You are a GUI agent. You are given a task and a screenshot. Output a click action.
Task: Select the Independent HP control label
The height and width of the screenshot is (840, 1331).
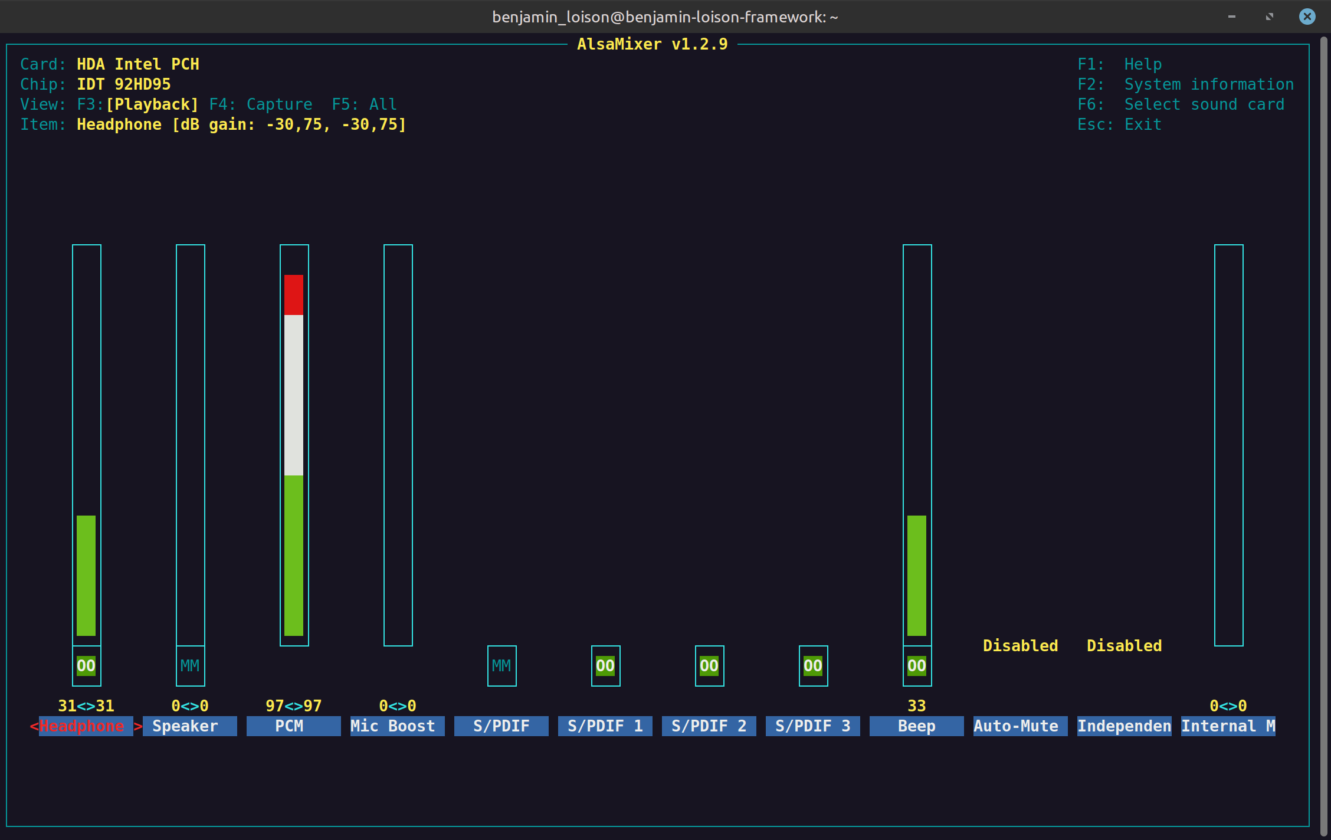1124,726
